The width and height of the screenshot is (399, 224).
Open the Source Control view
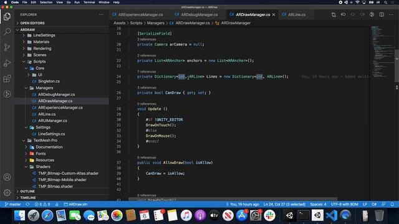[x=7, y=47]
